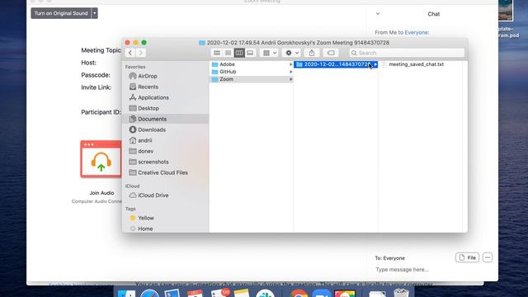The width and height of the screenshot is (528, 297).
Task: Expand the 2020-12-02 folder arrow
Action: [x=375, y=64]
